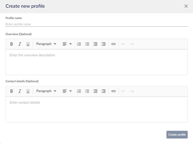Viewport: 193px width, 144px height.
Task: Insert bulleted list in Overview editor
Action: (87, 44)
